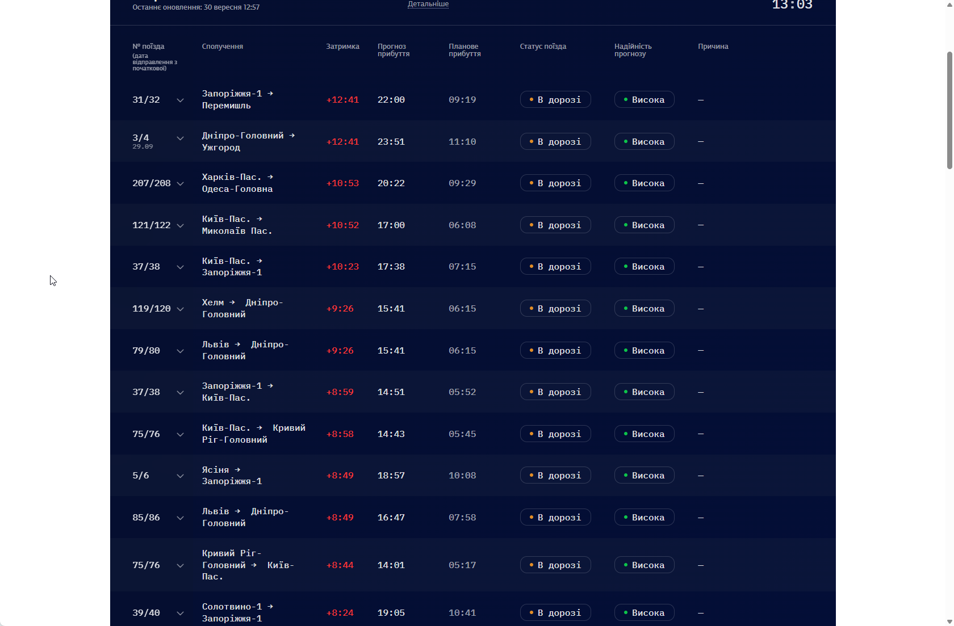
Task: Click the page vertical scrollbar thumb
Action: pyautogui.click(x=949, y=110)
